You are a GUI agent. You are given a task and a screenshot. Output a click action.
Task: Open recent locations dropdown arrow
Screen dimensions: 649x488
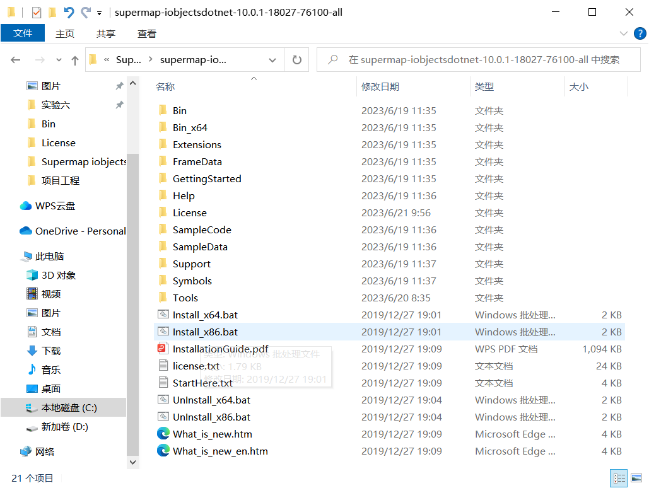(x=59, y=60)
